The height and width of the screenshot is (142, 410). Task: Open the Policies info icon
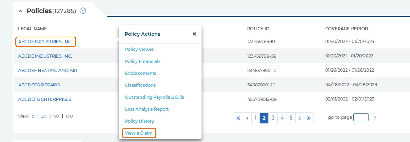point(83,11)
